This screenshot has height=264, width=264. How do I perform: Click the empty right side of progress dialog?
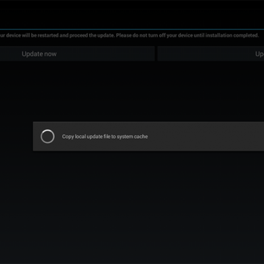point(206,137)
